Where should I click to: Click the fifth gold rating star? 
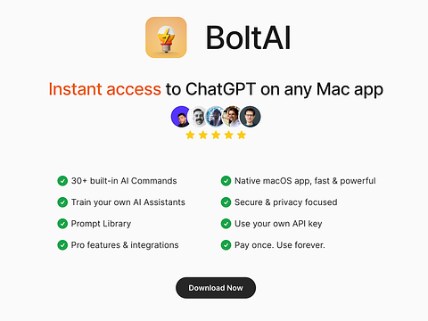tap(242, 136)
